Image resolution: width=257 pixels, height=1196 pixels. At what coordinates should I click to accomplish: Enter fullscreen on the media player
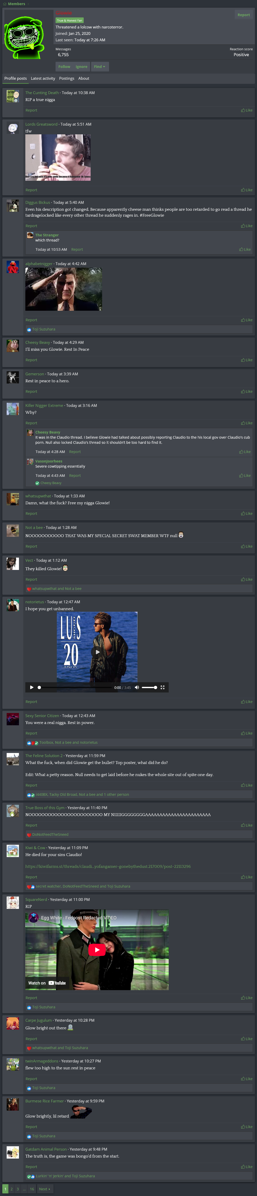pos(162,687)
